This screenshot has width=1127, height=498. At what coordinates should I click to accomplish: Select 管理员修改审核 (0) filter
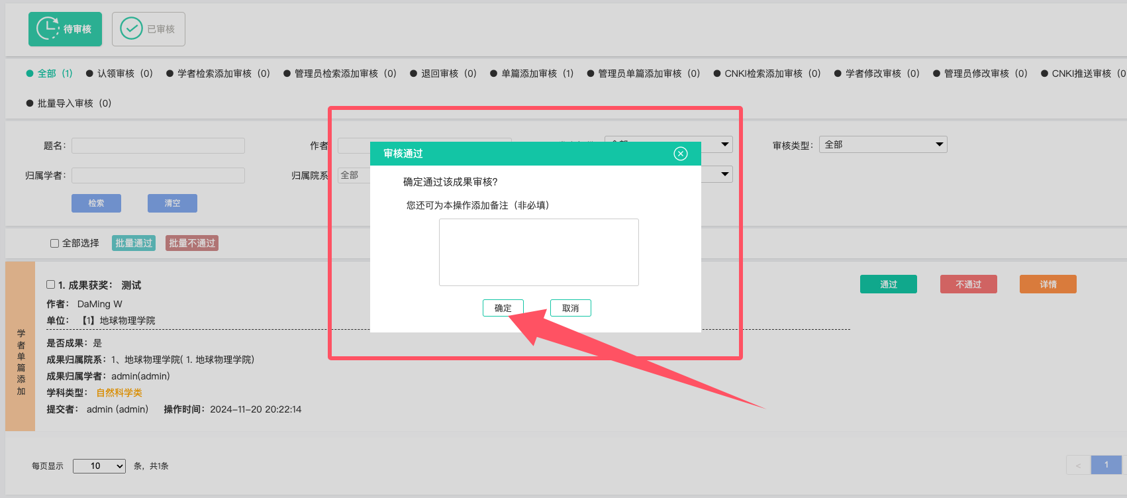coord(980,74)
